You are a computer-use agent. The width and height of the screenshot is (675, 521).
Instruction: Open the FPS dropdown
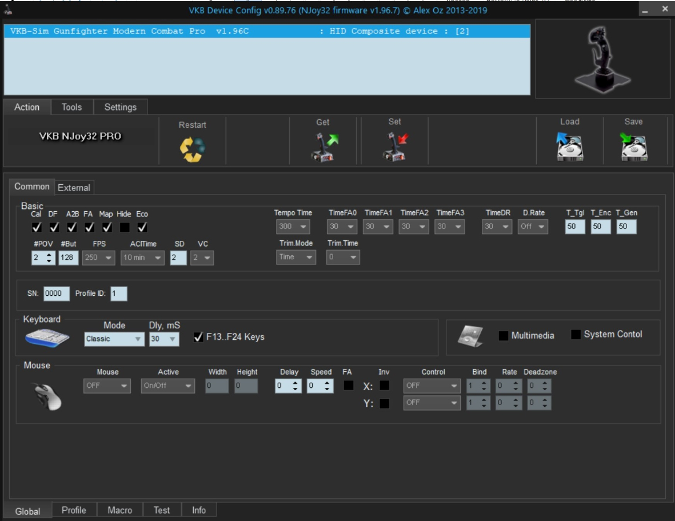(98, 258)
